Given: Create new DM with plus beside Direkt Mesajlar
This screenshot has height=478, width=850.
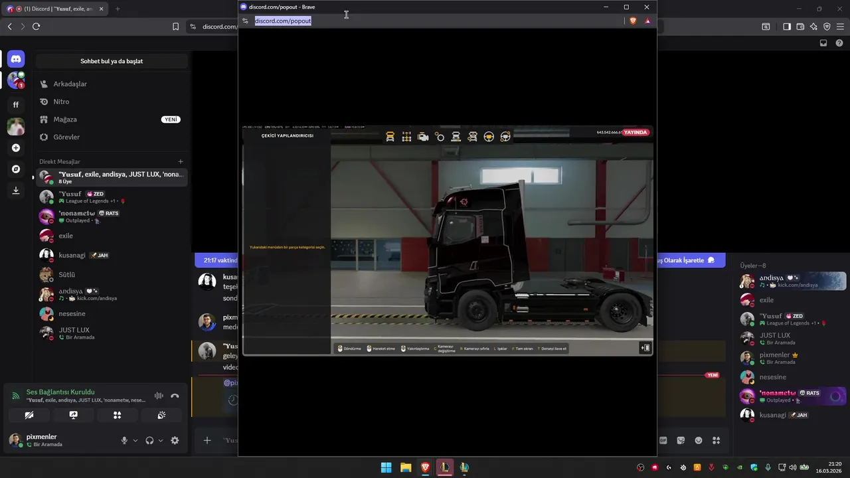Looking at the screenshot, I should (181, 161).
